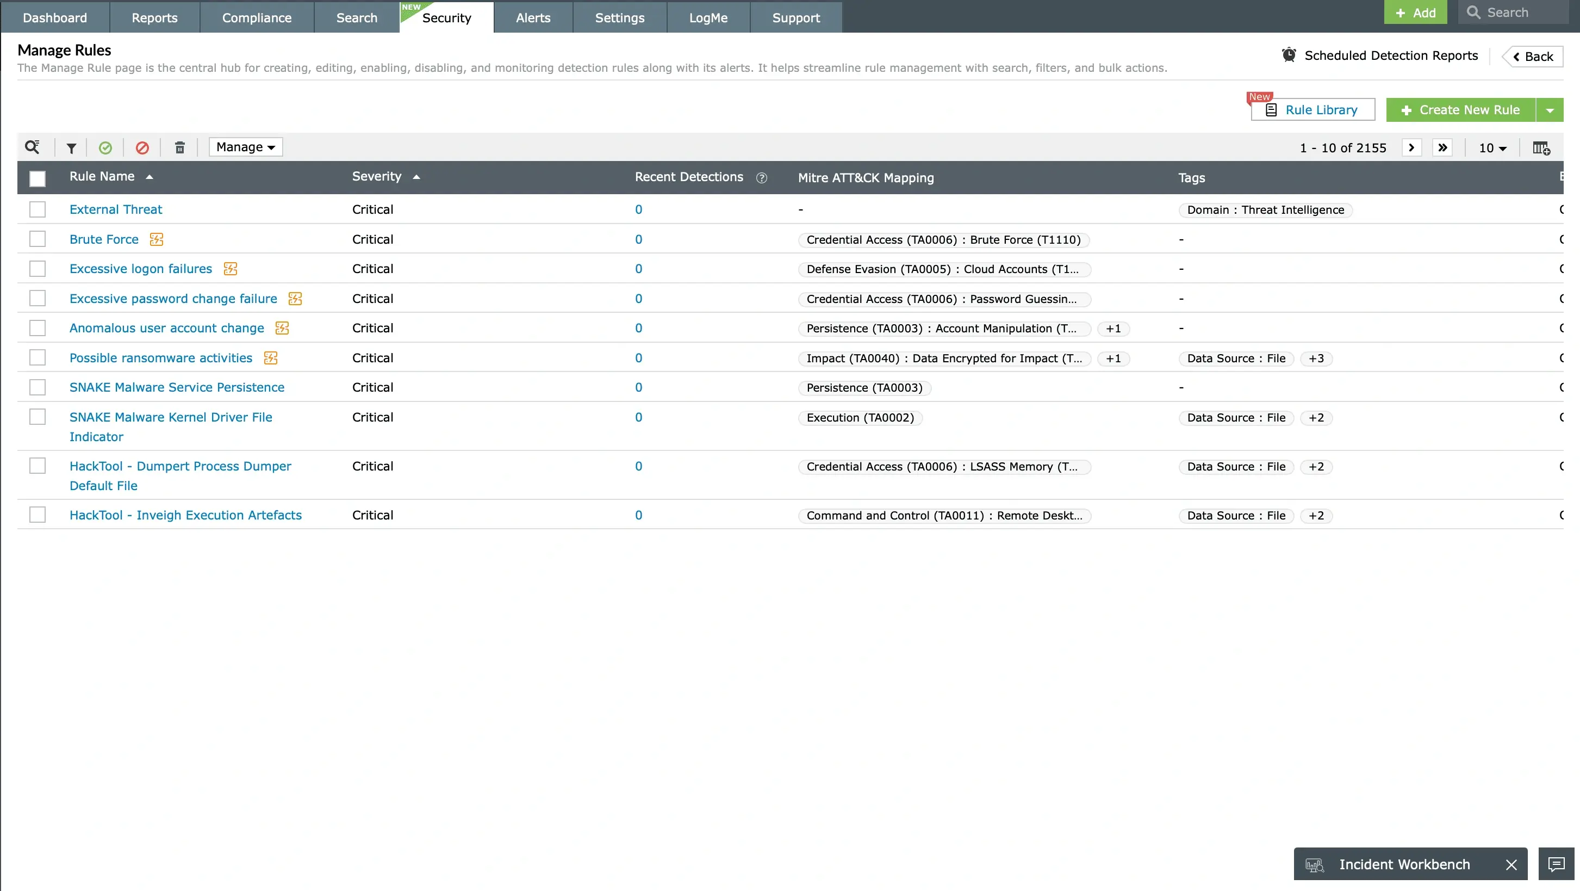Sort by Rule Name arrow

tap(149, 177)
